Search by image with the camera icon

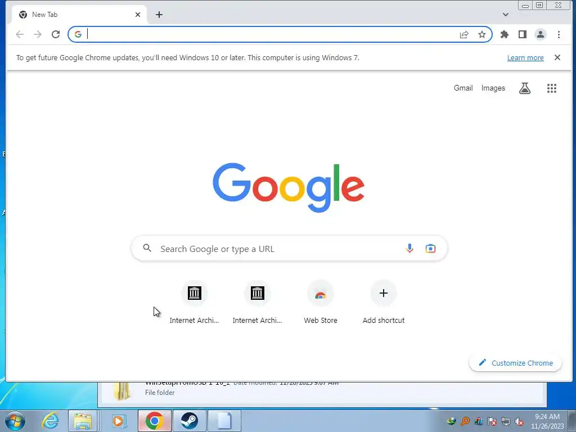430,249
